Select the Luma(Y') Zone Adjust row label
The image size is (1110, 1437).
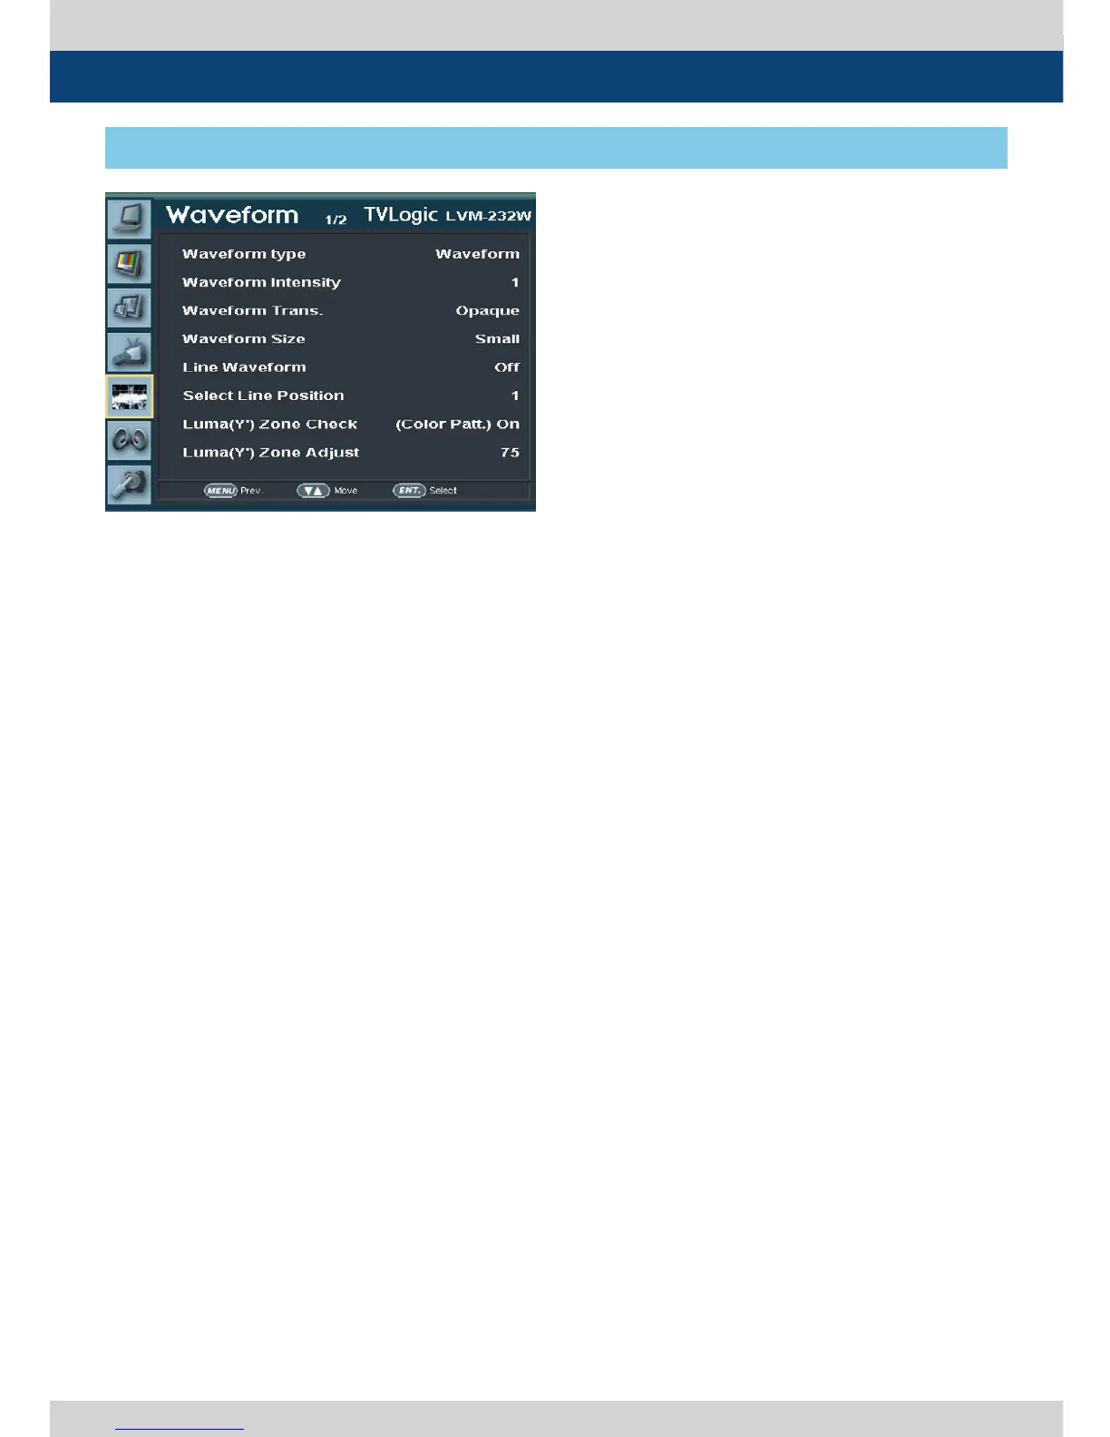point(270,453)
